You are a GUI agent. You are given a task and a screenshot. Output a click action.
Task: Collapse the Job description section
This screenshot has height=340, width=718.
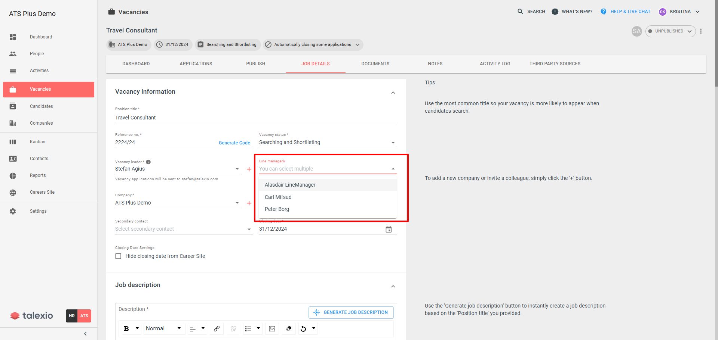[393, 286]
